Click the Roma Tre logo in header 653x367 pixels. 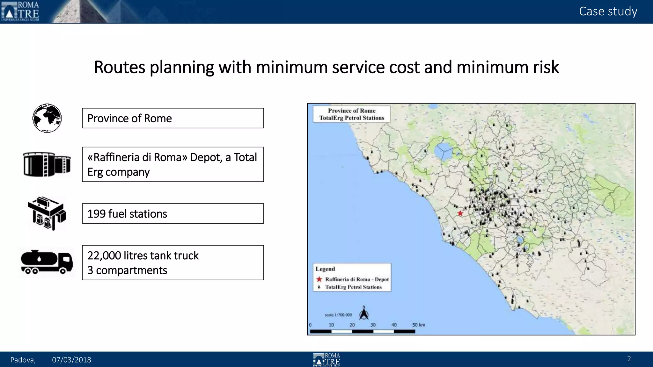coord(20,11)
